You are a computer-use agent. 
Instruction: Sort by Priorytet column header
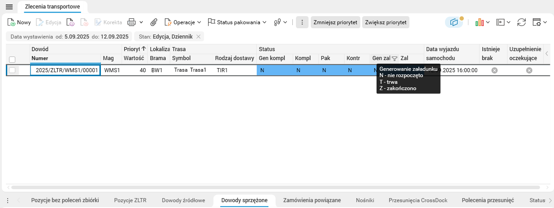pyautogui.click(x=135, y=49)
